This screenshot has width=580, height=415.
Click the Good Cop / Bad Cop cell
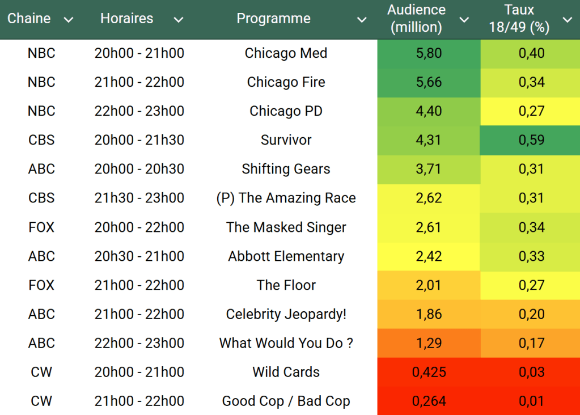[x=286, y=401]
